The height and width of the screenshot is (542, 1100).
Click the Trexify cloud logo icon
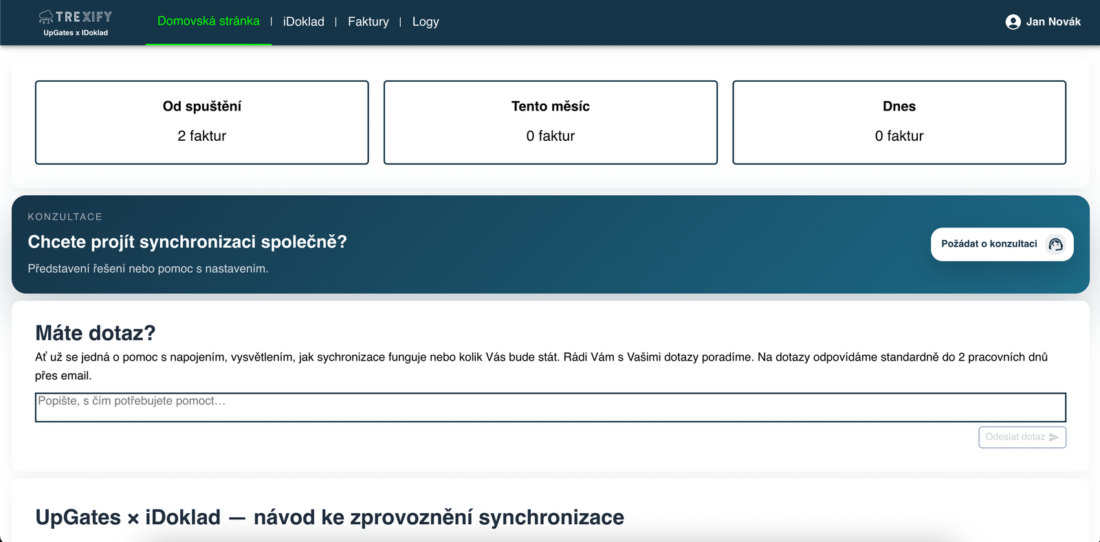point(46,16)
